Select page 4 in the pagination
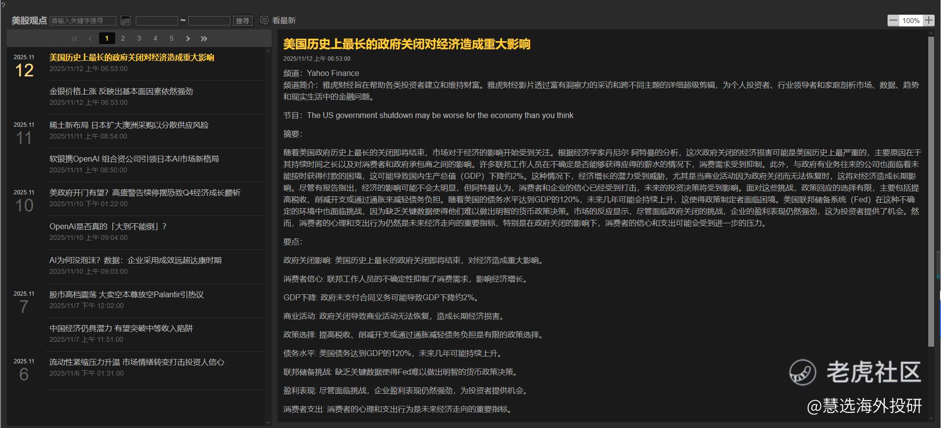The height and width of the screenshot is (428, 941). [155, 38]
